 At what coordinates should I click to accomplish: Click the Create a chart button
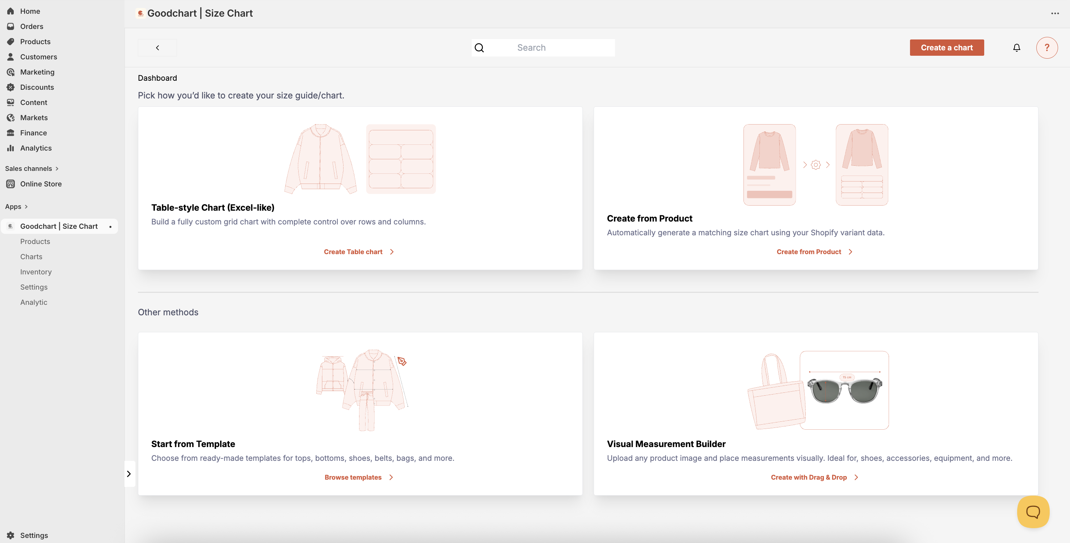tap(946, 48)
